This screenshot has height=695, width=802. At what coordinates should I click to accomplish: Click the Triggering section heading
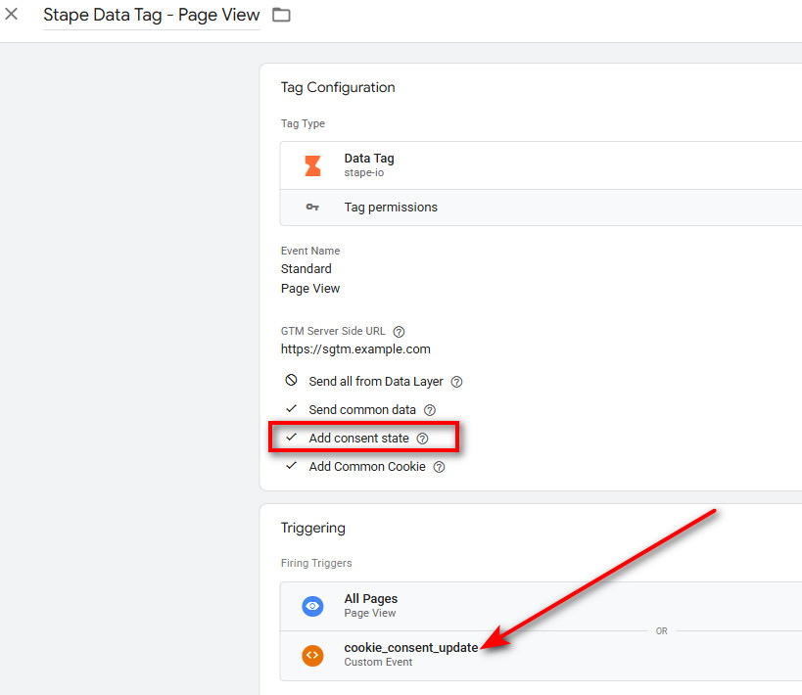(x=313, y=528)
